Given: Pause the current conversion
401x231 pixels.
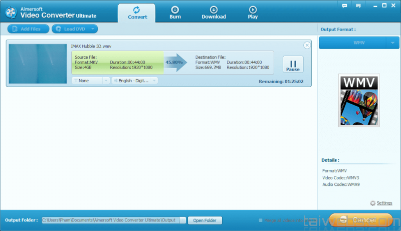Looking at the screenshot, I should coord(293,65).
